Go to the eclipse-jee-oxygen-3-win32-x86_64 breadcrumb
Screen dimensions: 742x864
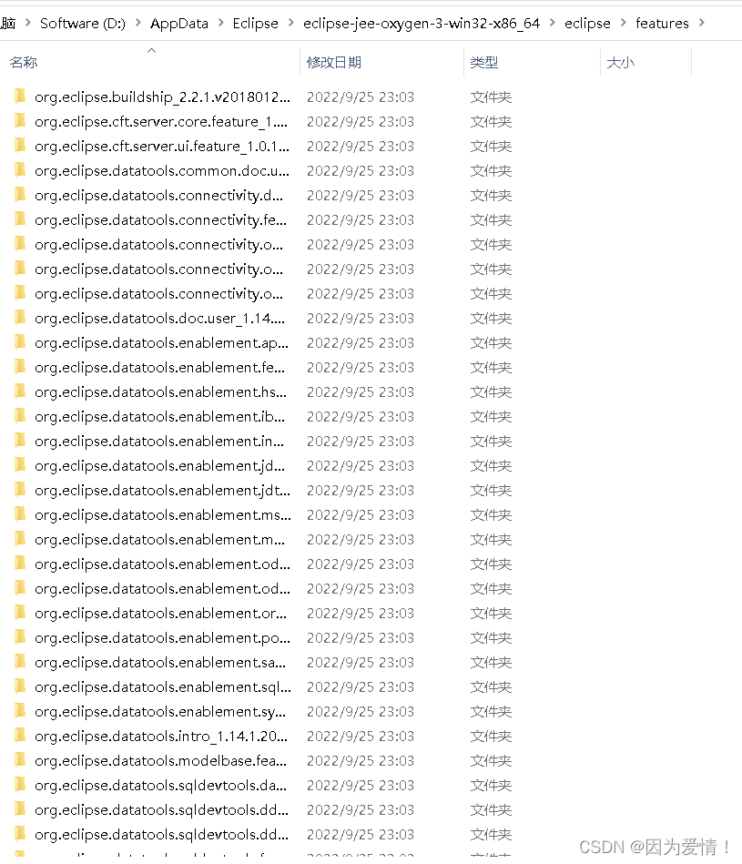tap(422, 23)
